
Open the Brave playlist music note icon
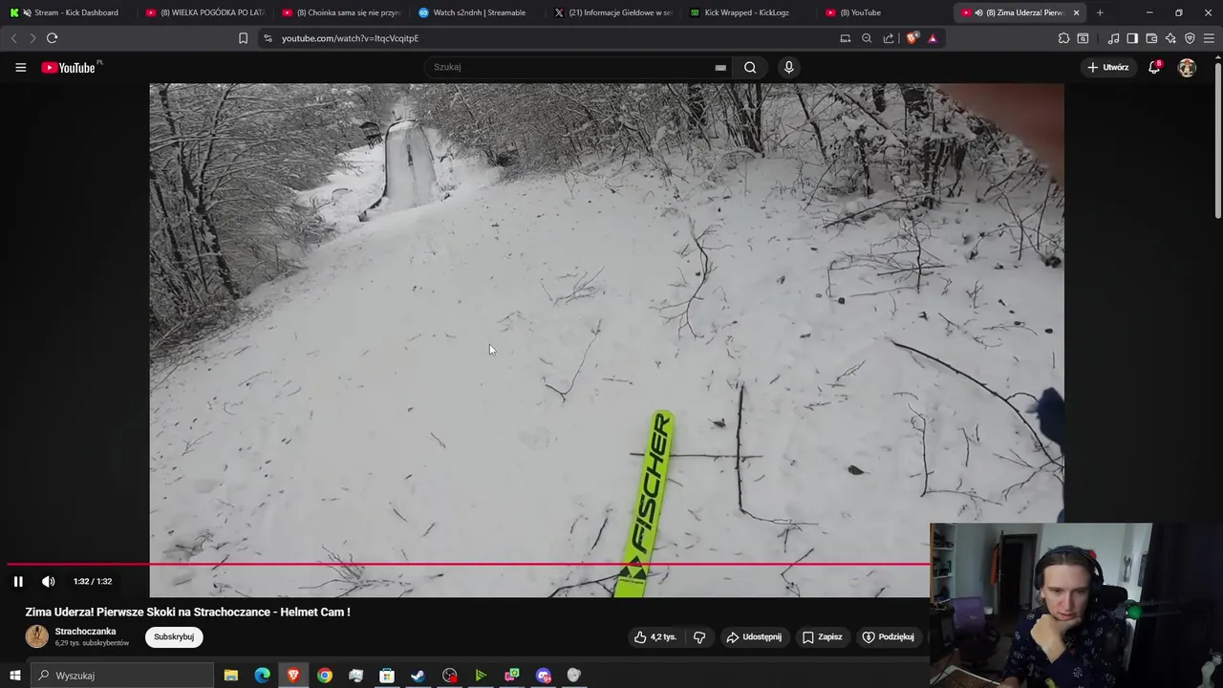click(x=1113, y=38)
